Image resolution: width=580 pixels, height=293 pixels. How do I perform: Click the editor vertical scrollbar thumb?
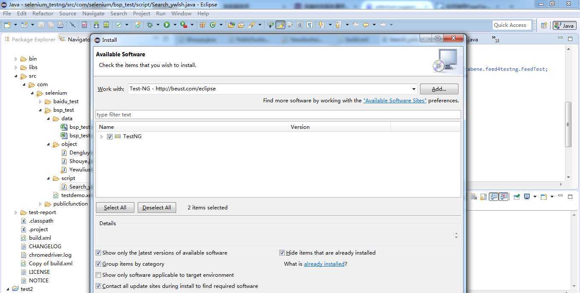pyautogui.click(x=568, y=125)
